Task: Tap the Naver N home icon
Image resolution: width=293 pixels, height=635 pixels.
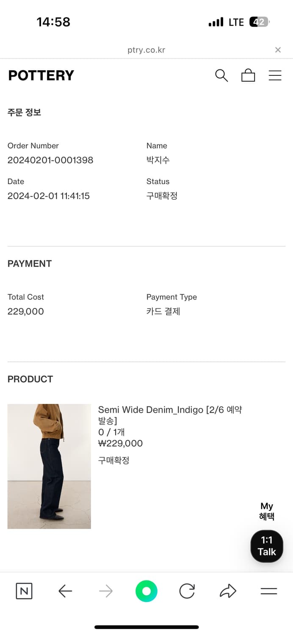Action: pos(24,591)
